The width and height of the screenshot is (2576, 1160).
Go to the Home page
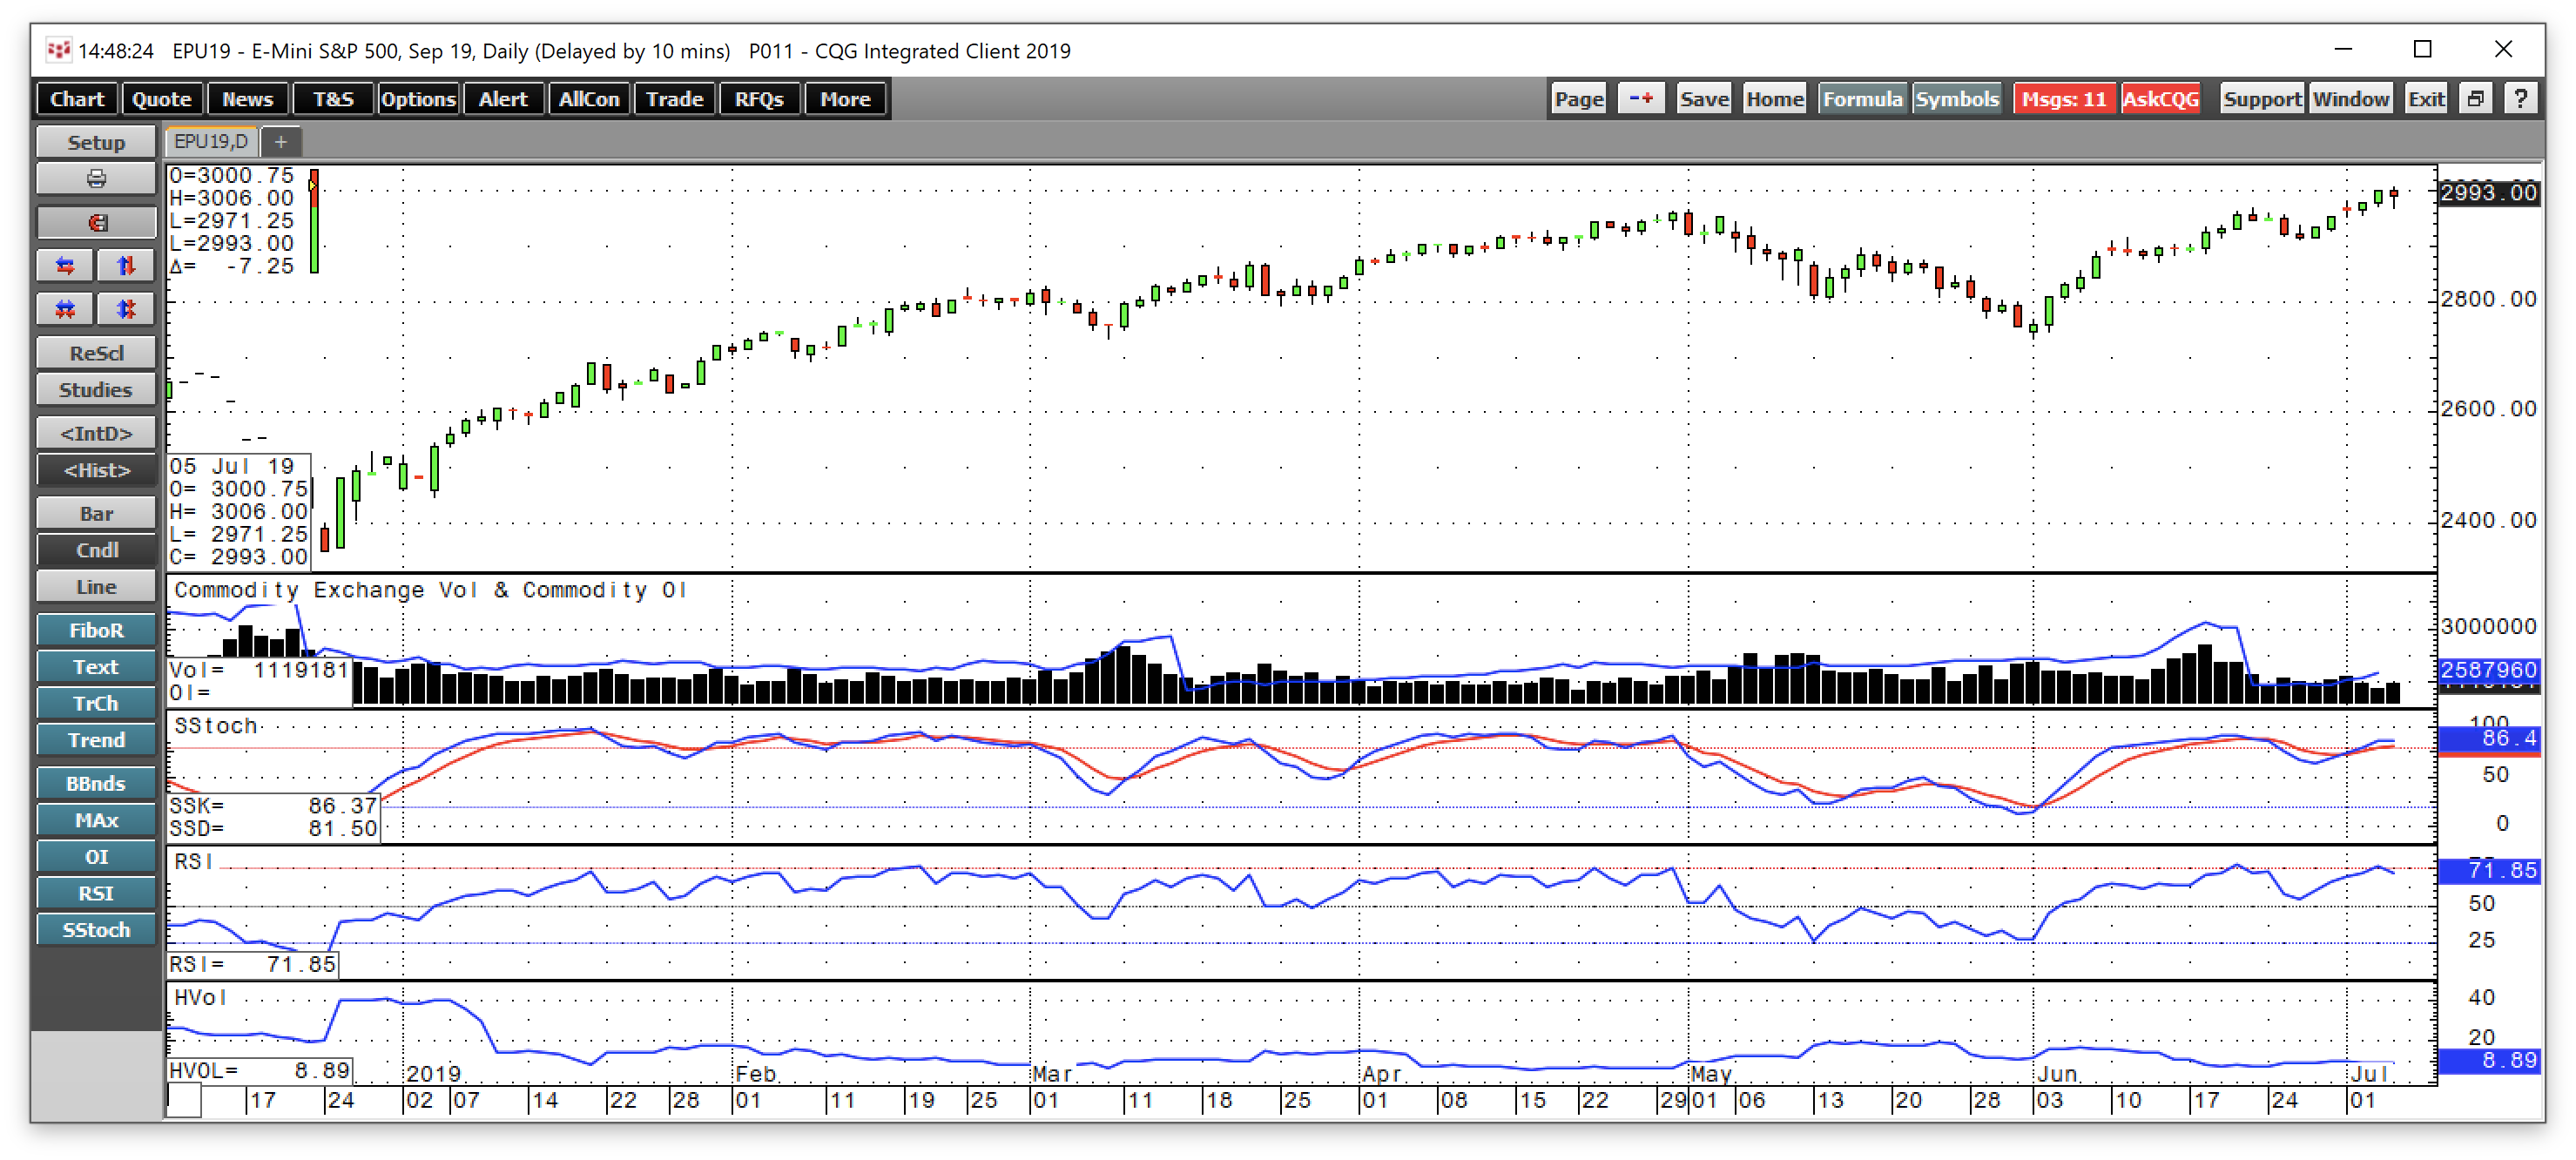(1775, 99)
